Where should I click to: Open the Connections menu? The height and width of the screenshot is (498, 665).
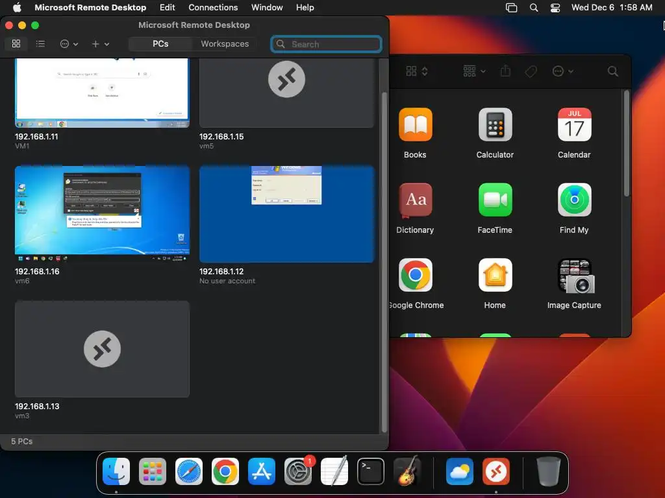[213, 7]
